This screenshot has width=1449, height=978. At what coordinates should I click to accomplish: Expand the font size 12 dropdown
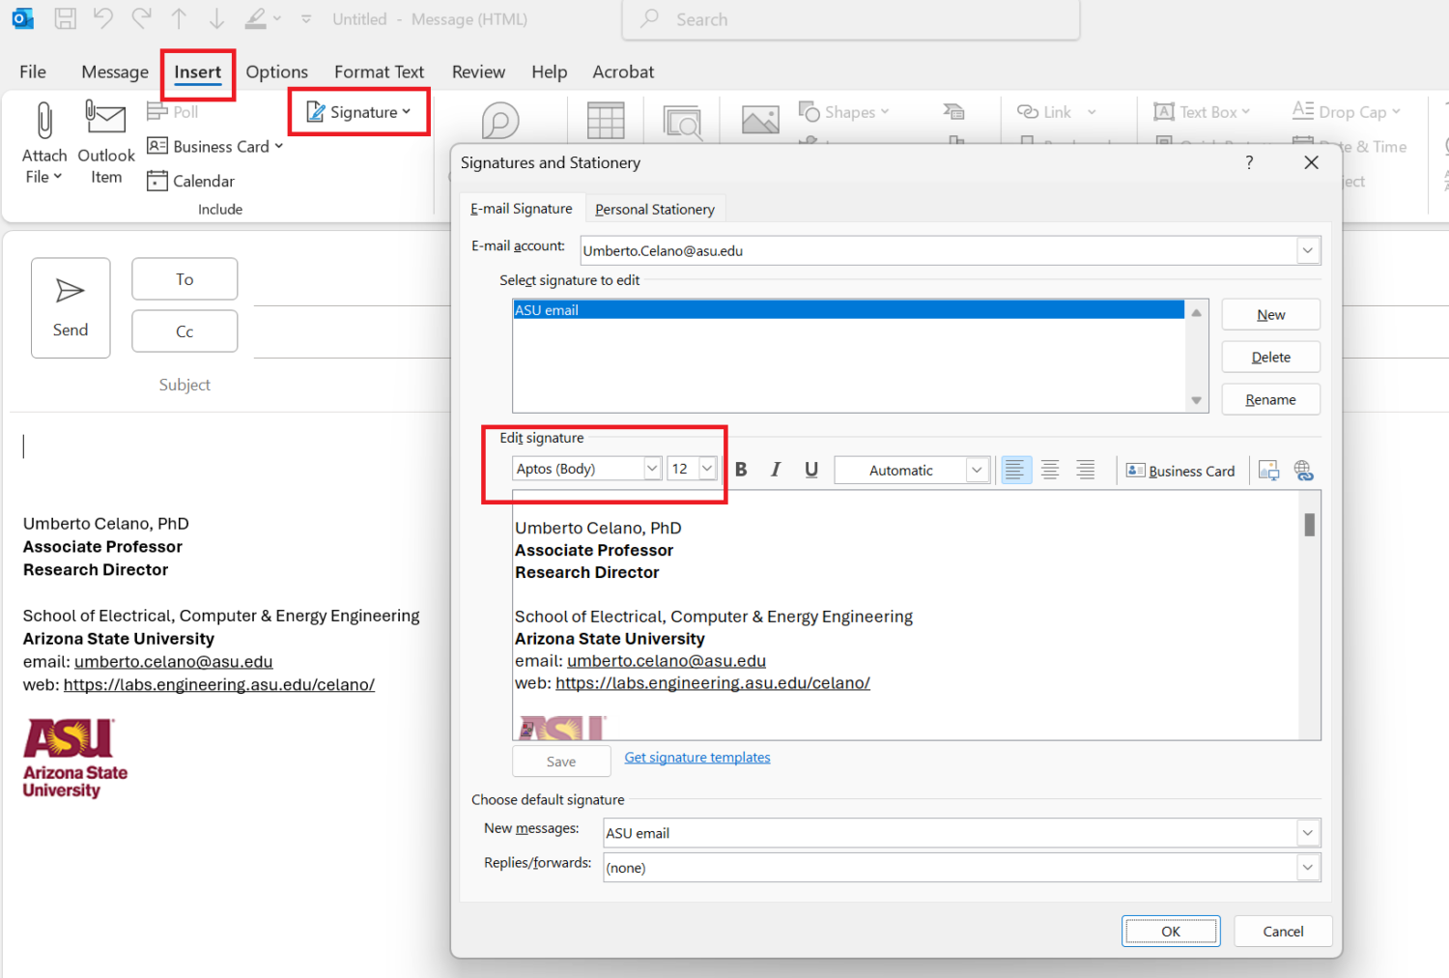[x=707, y=469]
